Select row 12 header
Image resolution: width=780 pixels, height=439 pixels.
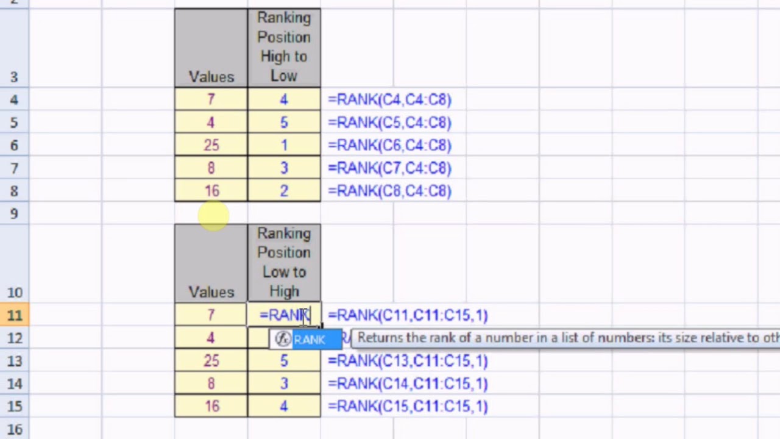pyautogui.click(x=15, y=338)
